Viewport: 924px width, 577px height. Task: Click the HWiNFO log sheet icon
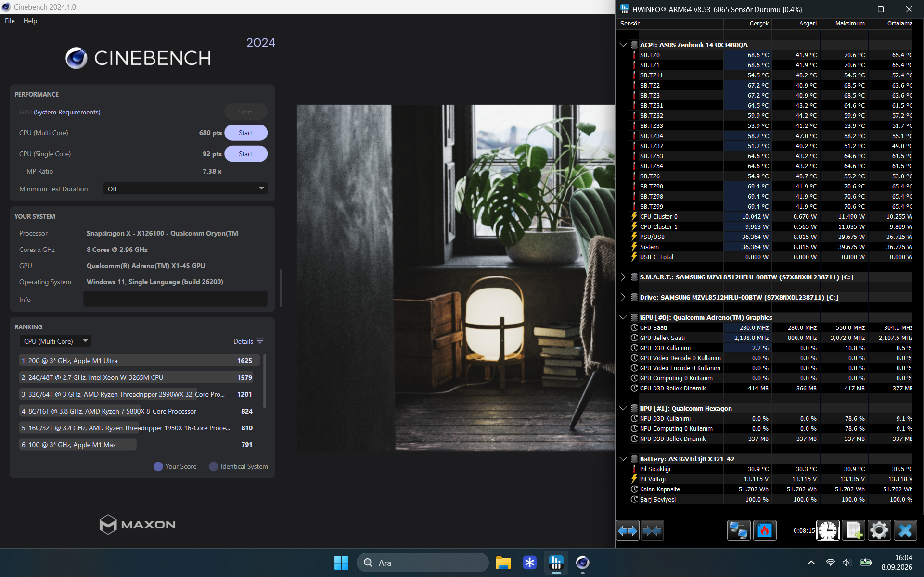coord(854,531)
